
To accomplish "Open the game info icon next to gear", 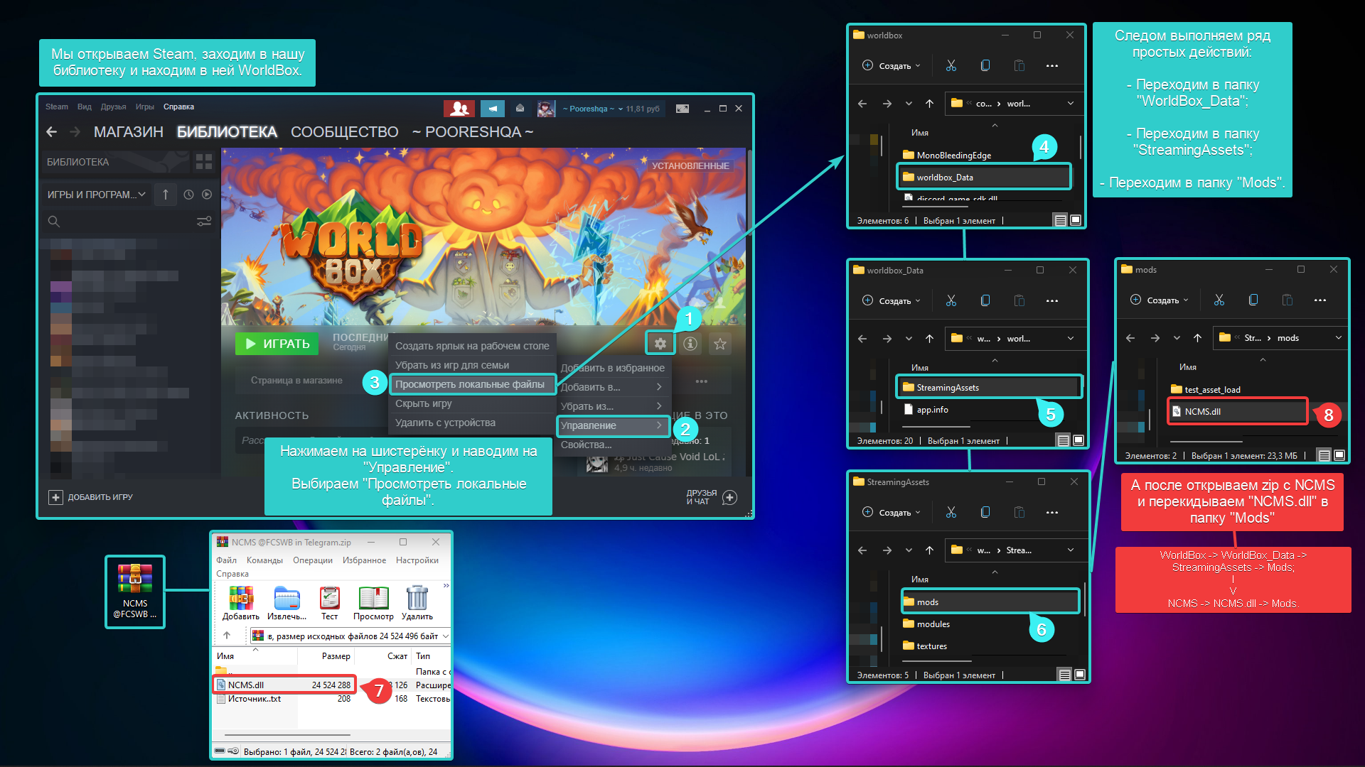I will coord(690,344).
